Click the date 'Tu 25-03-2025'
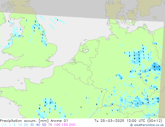Image resolution: width=165 pixels, height=127 pixels. (x=109, y=121)
